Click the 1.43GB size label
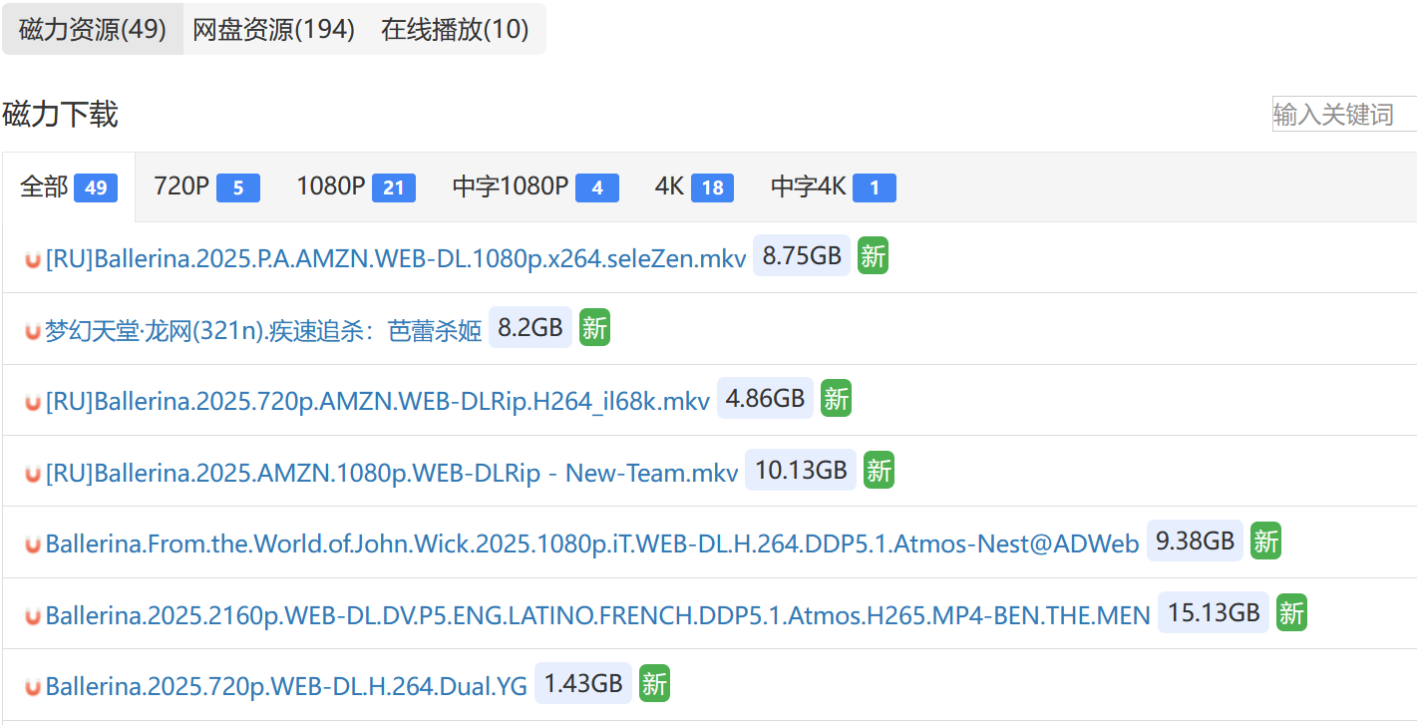The image size is (1417, 725). (583, 684)
